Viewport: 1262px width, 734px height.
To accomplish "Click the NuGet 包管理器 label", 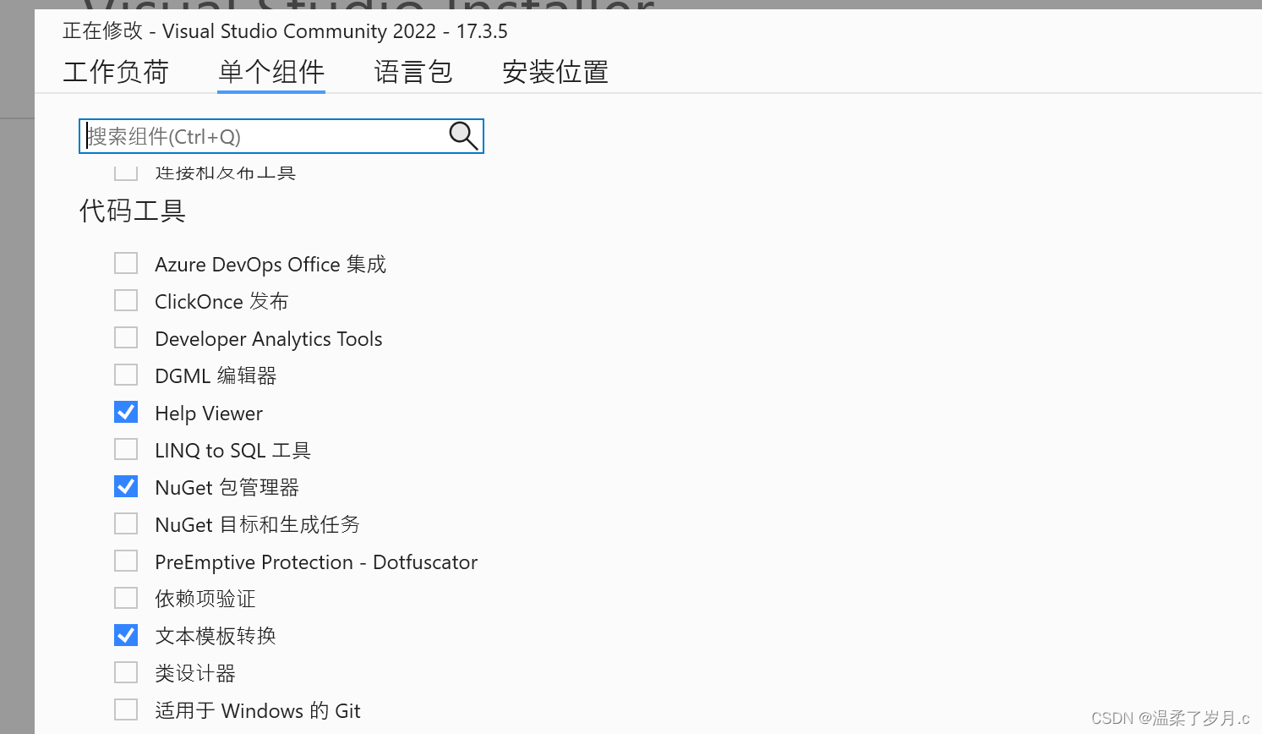I will tap(227, 488).
